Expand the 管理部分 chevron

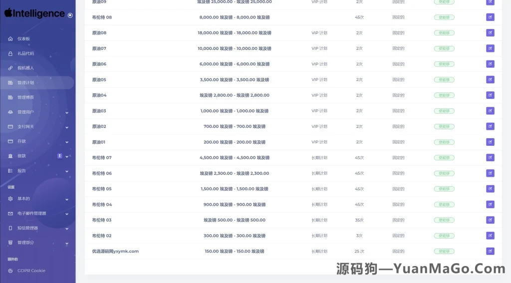pyautogui.click(x=67, y=243)
